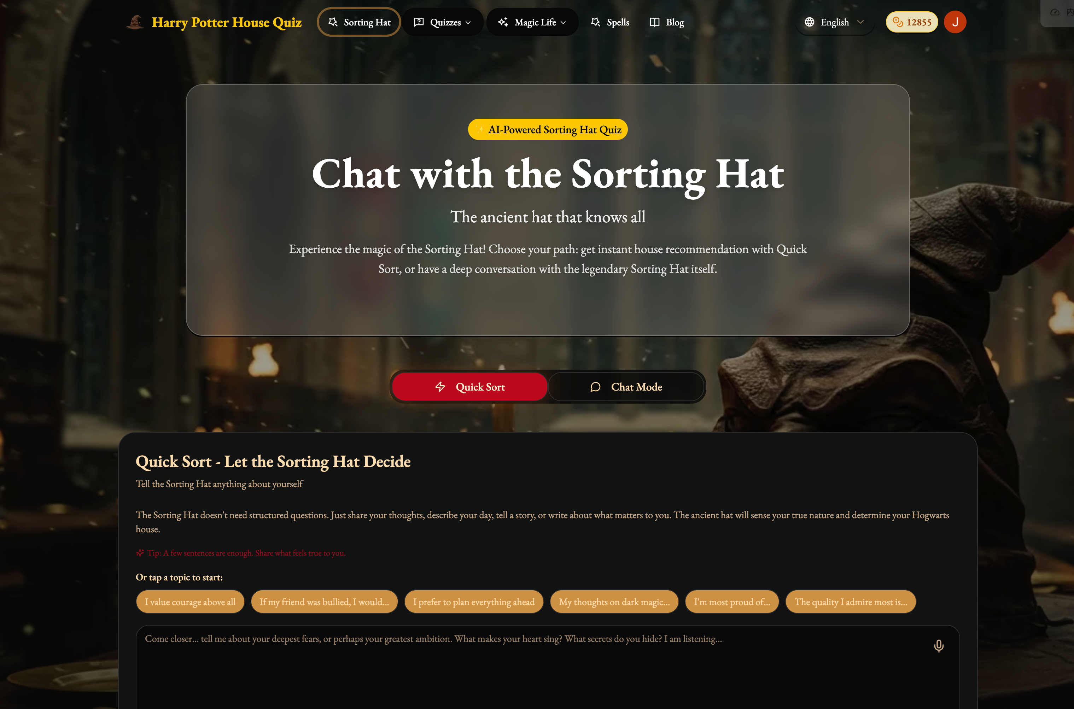Click the globe language icon
1074x709 pixels.
pyautogui.click(x=810, y=22)
